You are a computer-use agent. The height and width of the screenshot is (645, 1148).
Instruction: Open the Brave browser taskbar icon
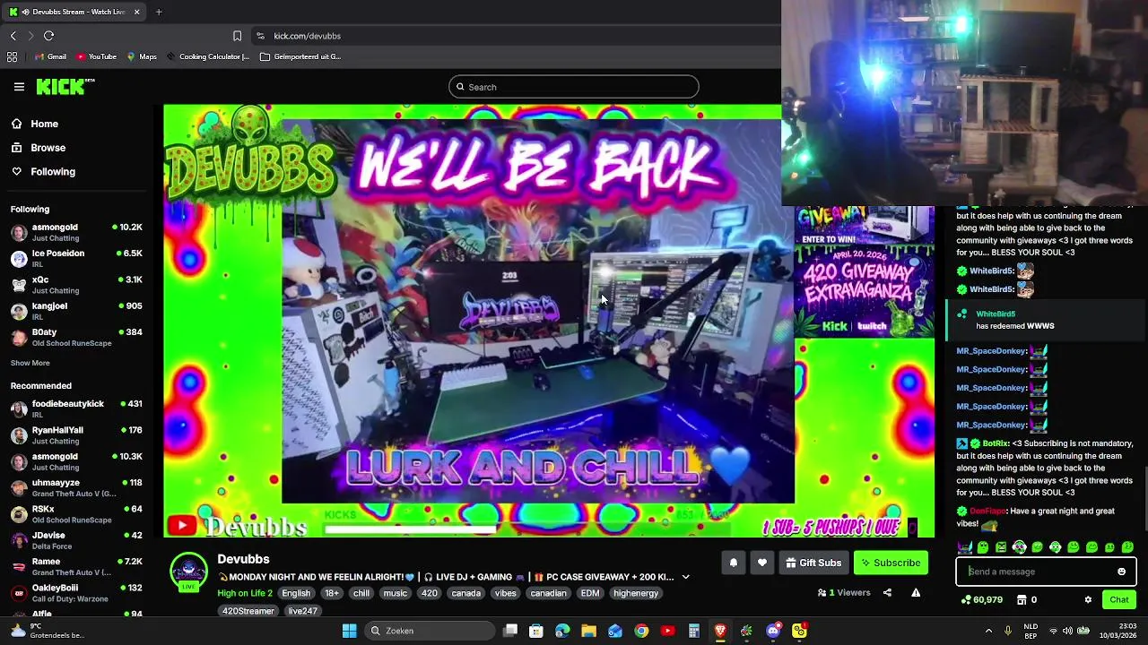pos(720,631)
